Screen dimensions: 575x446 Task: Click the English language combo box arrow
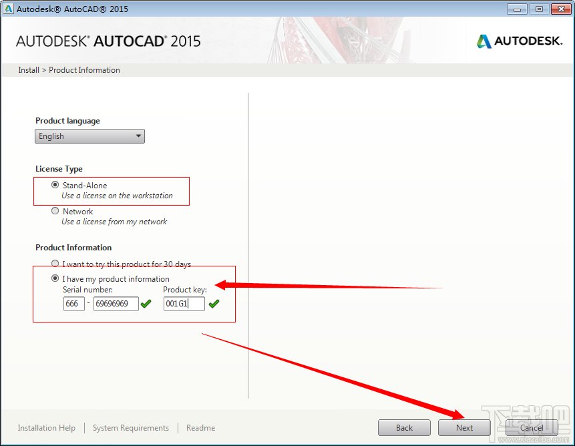(139, 136)
